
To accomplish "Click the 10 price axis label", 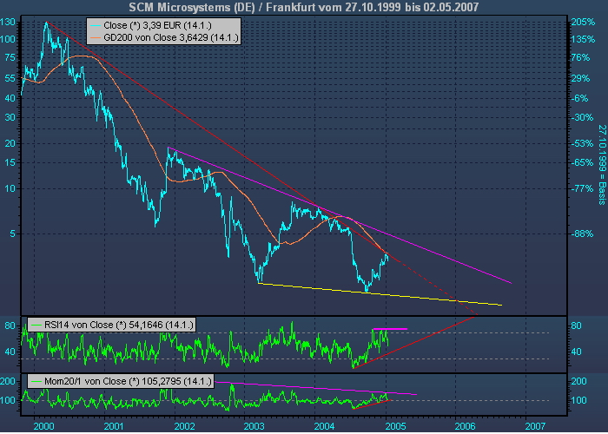I will click(10, 188).
